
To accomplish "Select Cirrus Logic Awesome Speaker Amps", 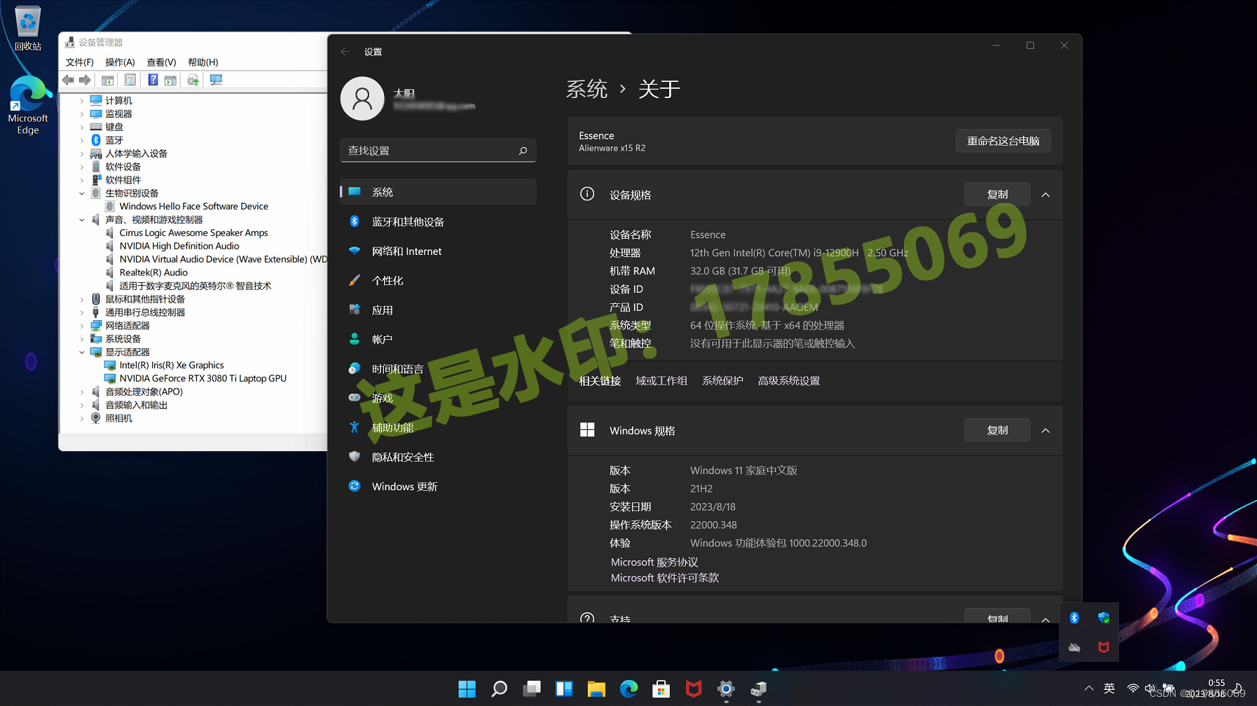I will 193,233.
